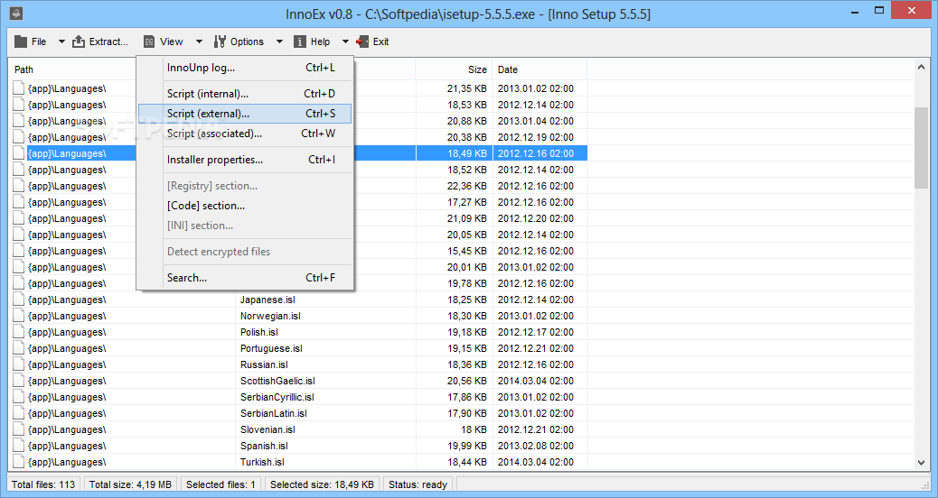Expand the Options dropdown arrow

coord(279,41)
